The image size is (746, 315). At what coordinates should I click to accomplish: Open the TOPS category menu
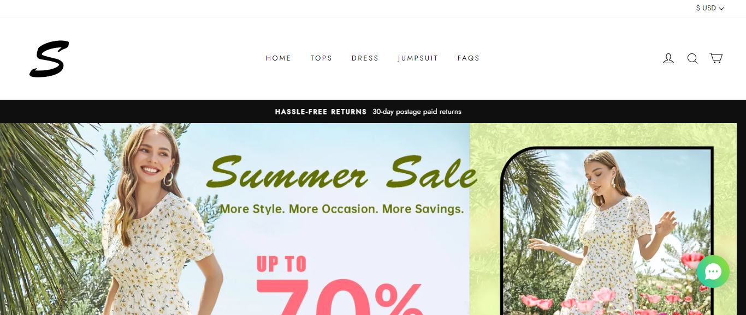322,58
